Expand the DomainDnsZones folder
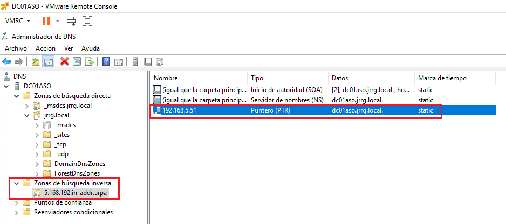This screenshot has height=224, width=506. (37, 163)
